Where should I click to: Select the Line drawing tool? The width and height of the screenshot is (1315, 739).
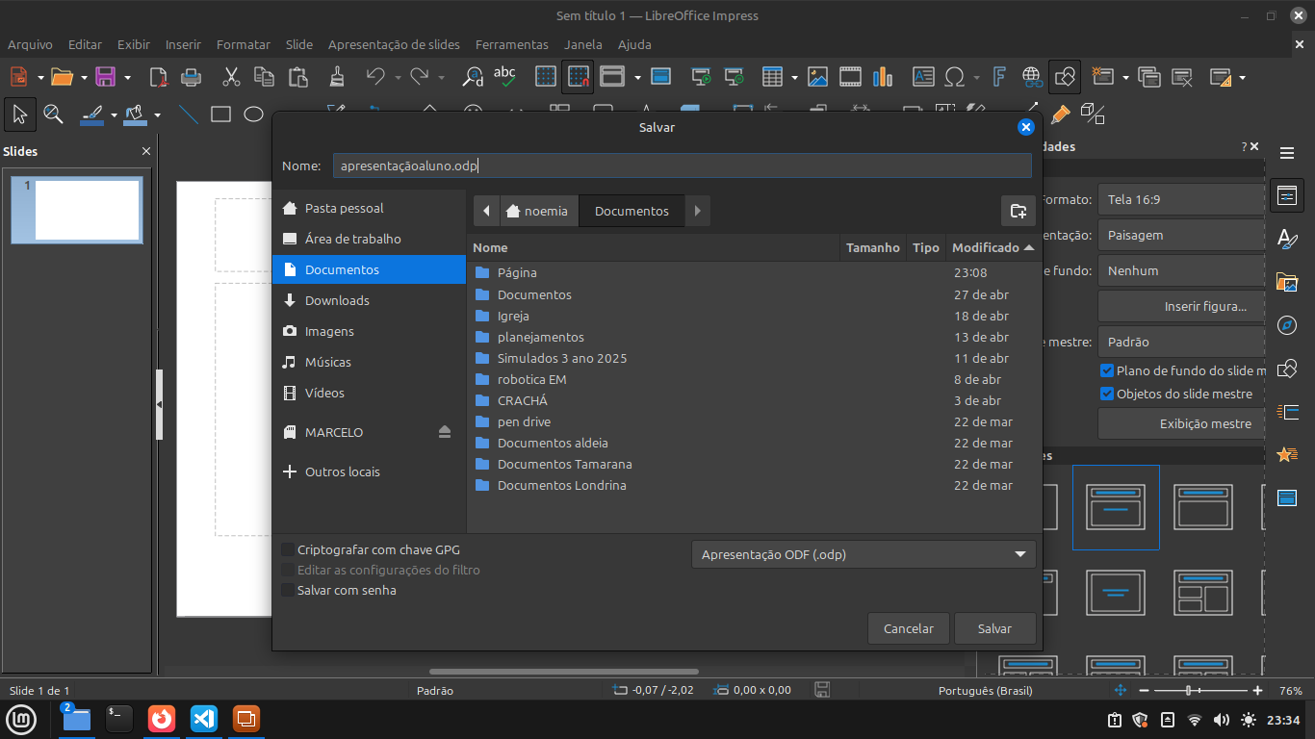(x=189, y=115)
